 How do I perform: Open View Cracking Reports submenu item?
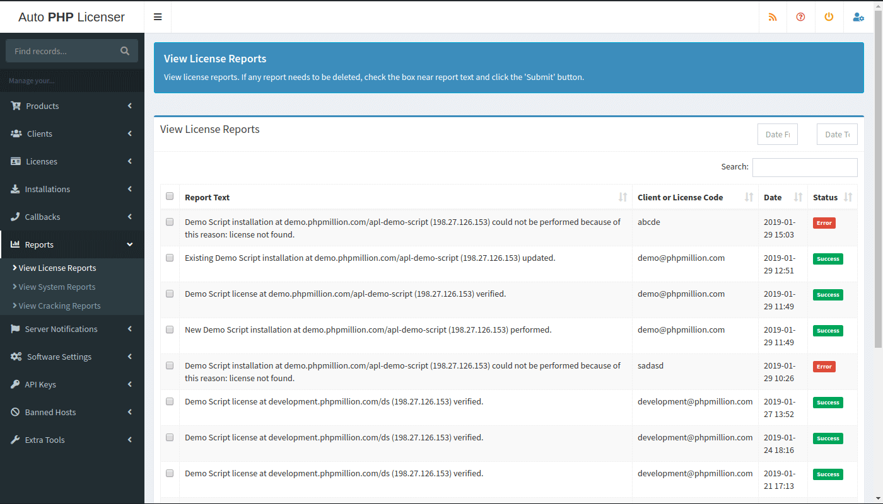(x=59, y=306)
